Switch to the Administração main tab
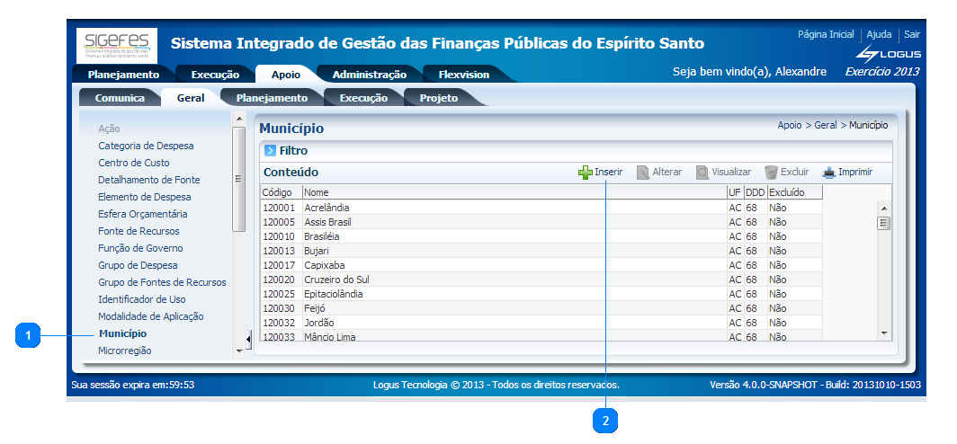Image resolution: width=957 pixels, height=444 pixels. pos(369,75)
